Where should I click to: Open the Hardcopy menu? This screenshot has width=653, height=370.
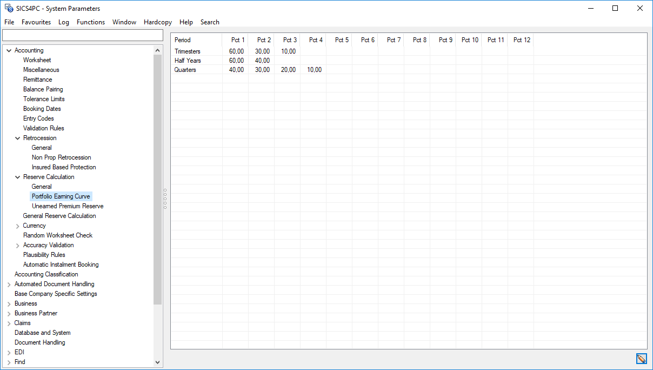pos(157,22)
